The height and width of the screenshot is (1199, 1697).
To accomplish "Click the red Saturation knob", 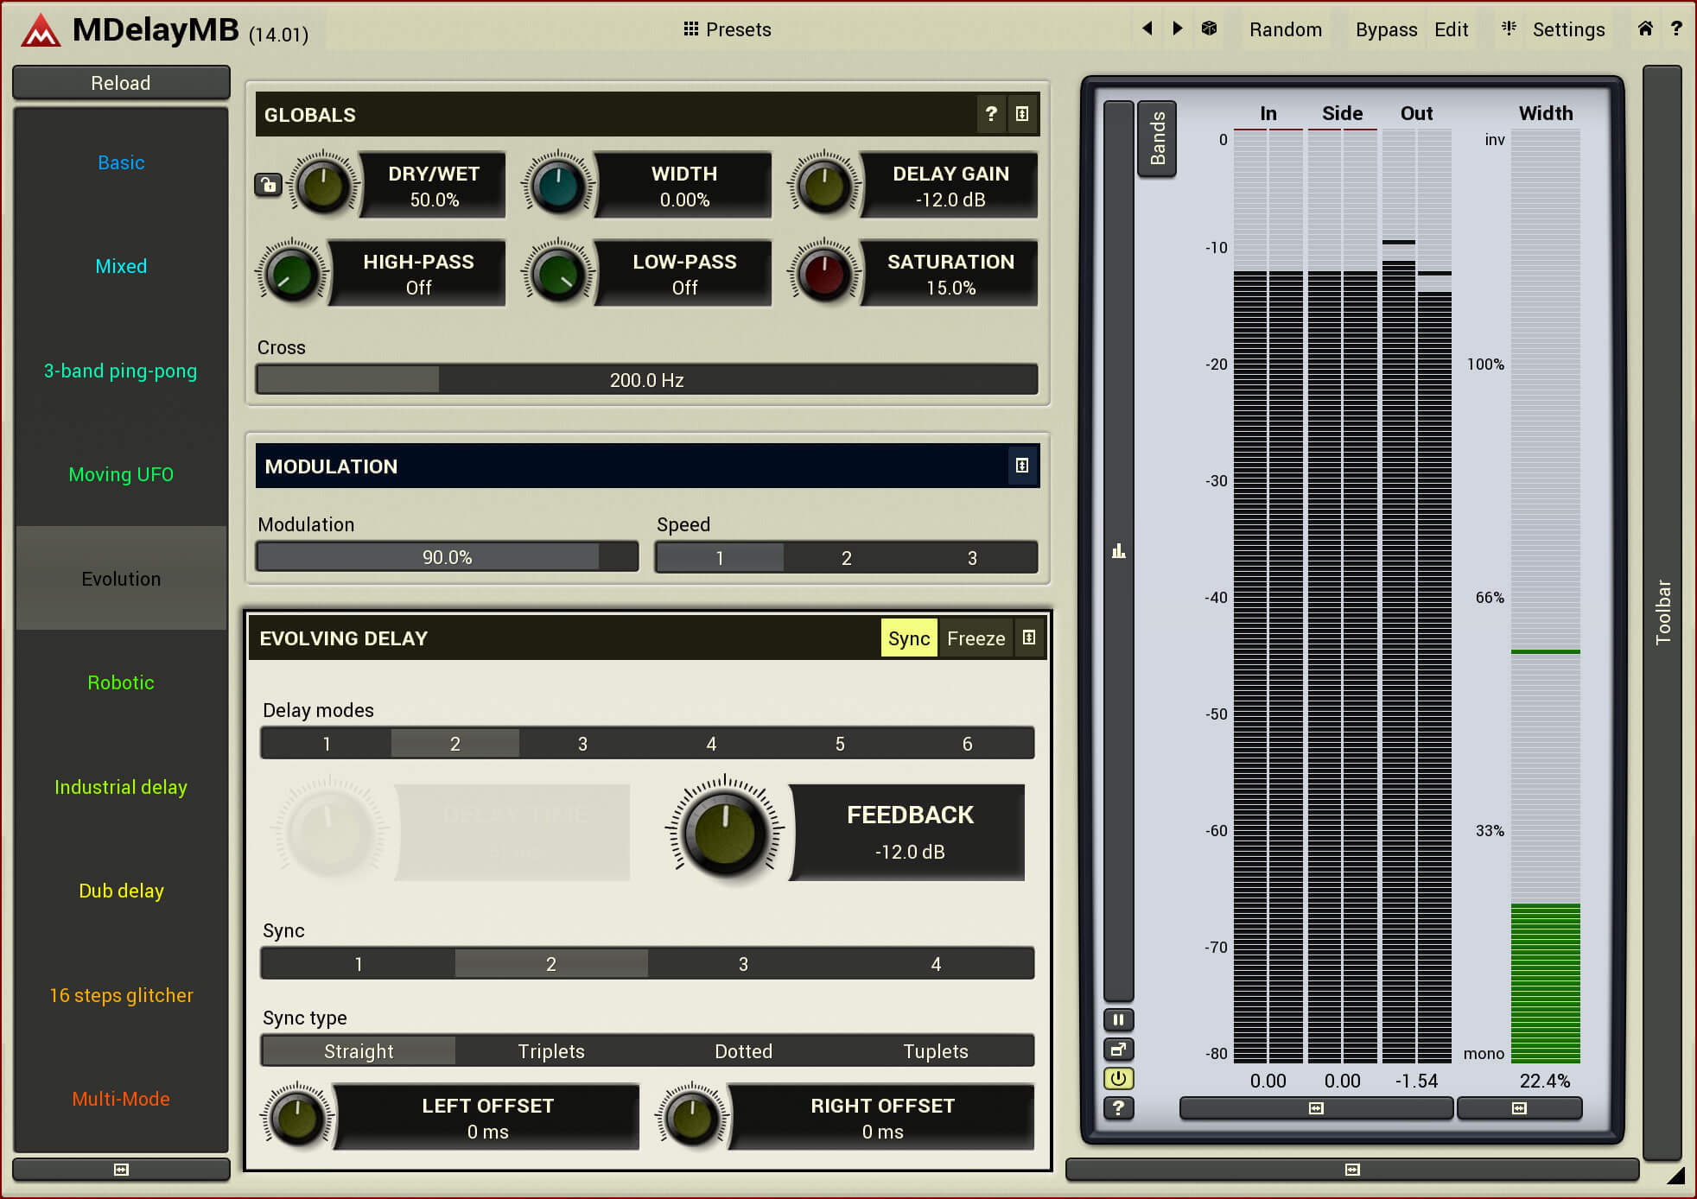I will [x=824, y=273].
